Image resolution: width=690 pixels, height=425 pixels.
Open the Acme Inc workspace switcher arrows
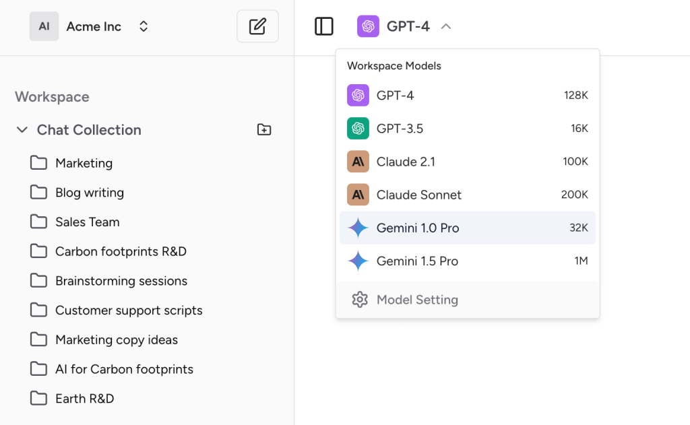coord(144,26)
